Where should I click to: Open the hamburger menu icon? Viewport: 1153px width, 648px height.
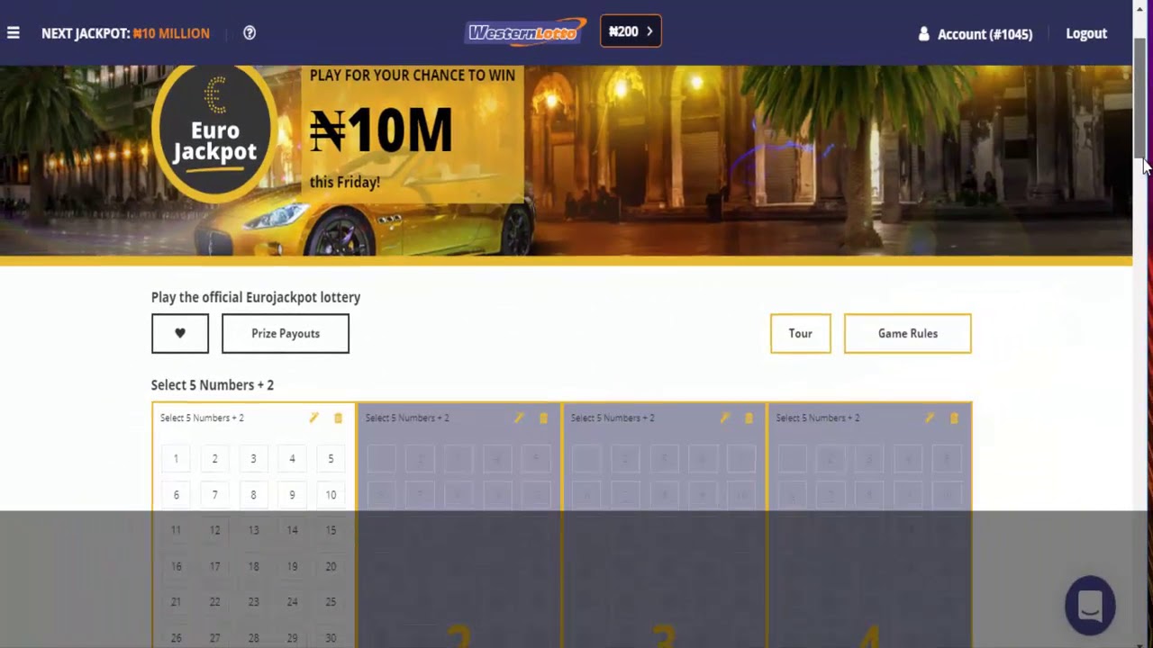coord(13,33)
